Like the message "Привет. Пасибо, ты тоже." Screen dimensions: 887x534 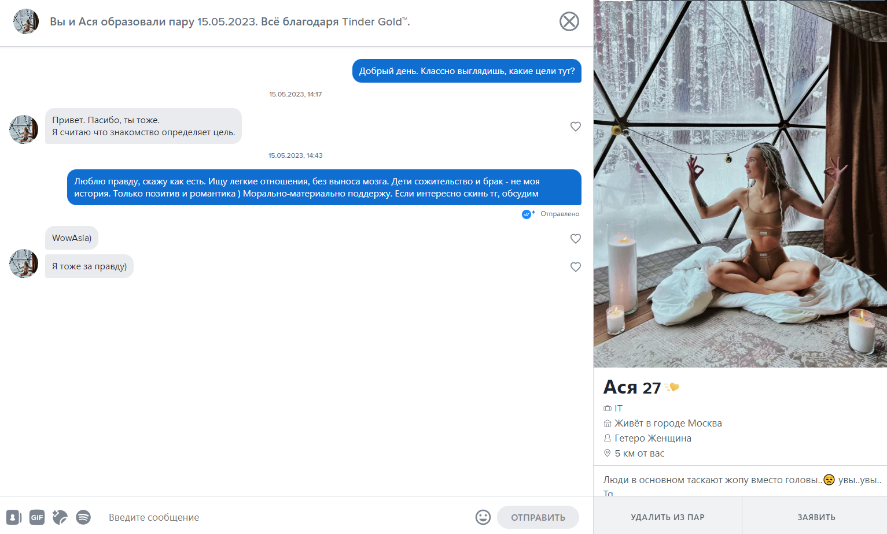[576, 126]
